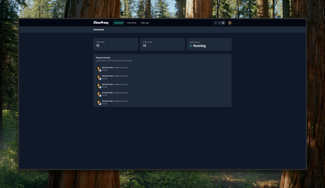Switch to light theme using the sun icon

(x=216, y=22)
